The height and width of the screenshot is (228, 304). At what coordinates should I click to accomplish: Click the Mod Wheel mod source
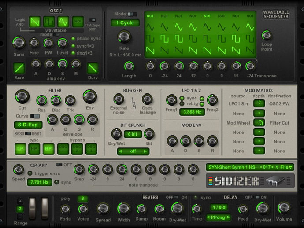tap(238, 123)
